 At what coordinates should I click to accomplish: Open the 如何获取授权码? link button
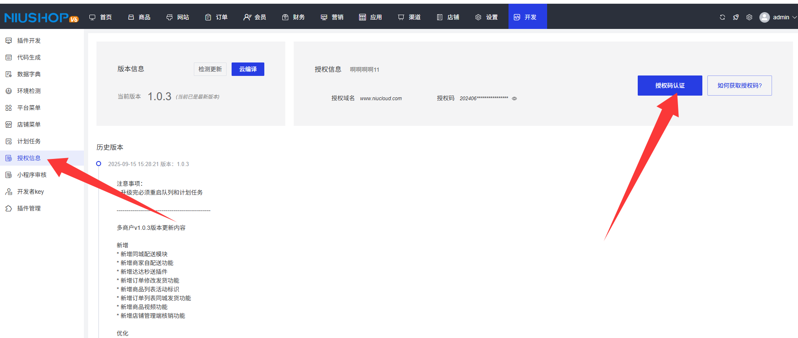[739, 86]
